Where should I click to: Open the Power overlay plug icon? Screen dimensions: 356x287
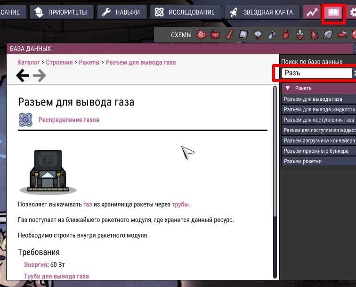coord(215,35)
